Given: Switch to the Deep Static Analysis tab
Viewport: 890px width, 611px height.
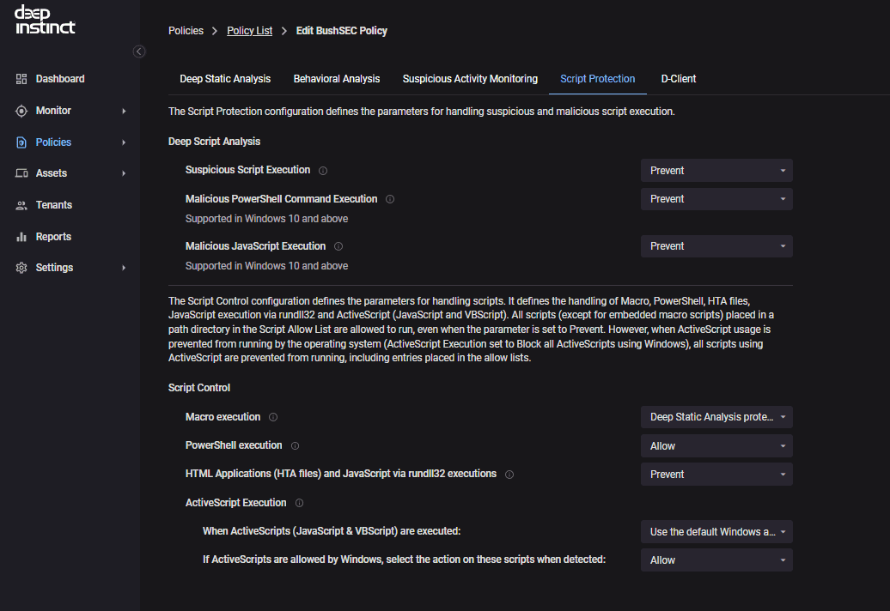Looking at the screenshot, I should (225, 79).
